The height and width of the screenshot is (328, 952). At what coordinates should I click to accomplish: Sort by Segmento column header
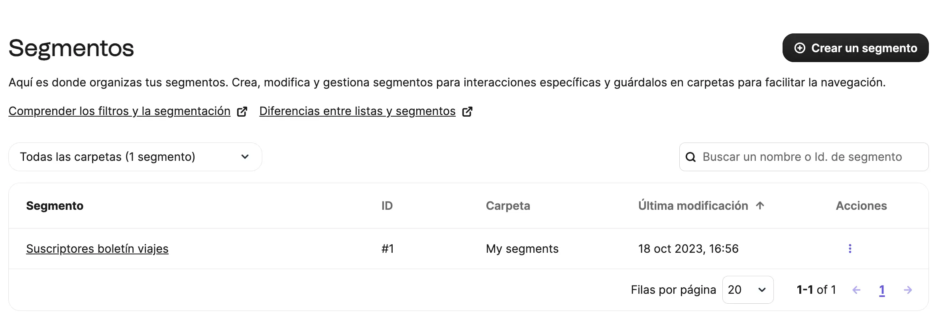click(55, 206)
